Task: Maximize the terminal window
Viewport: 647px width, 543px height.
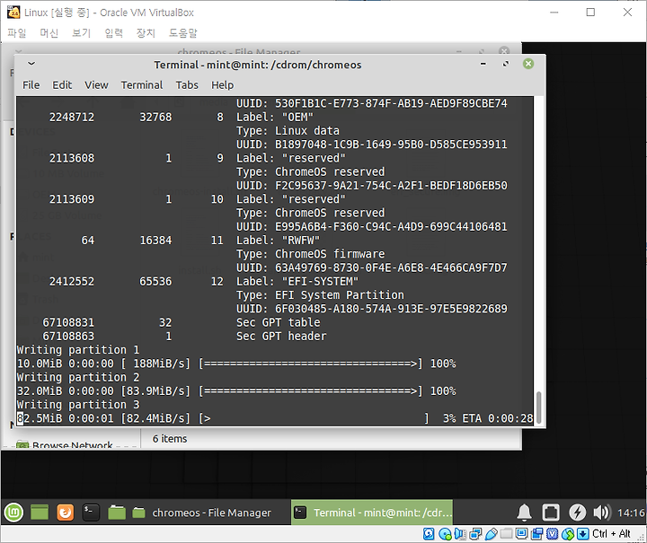Action: click(505, 64)
